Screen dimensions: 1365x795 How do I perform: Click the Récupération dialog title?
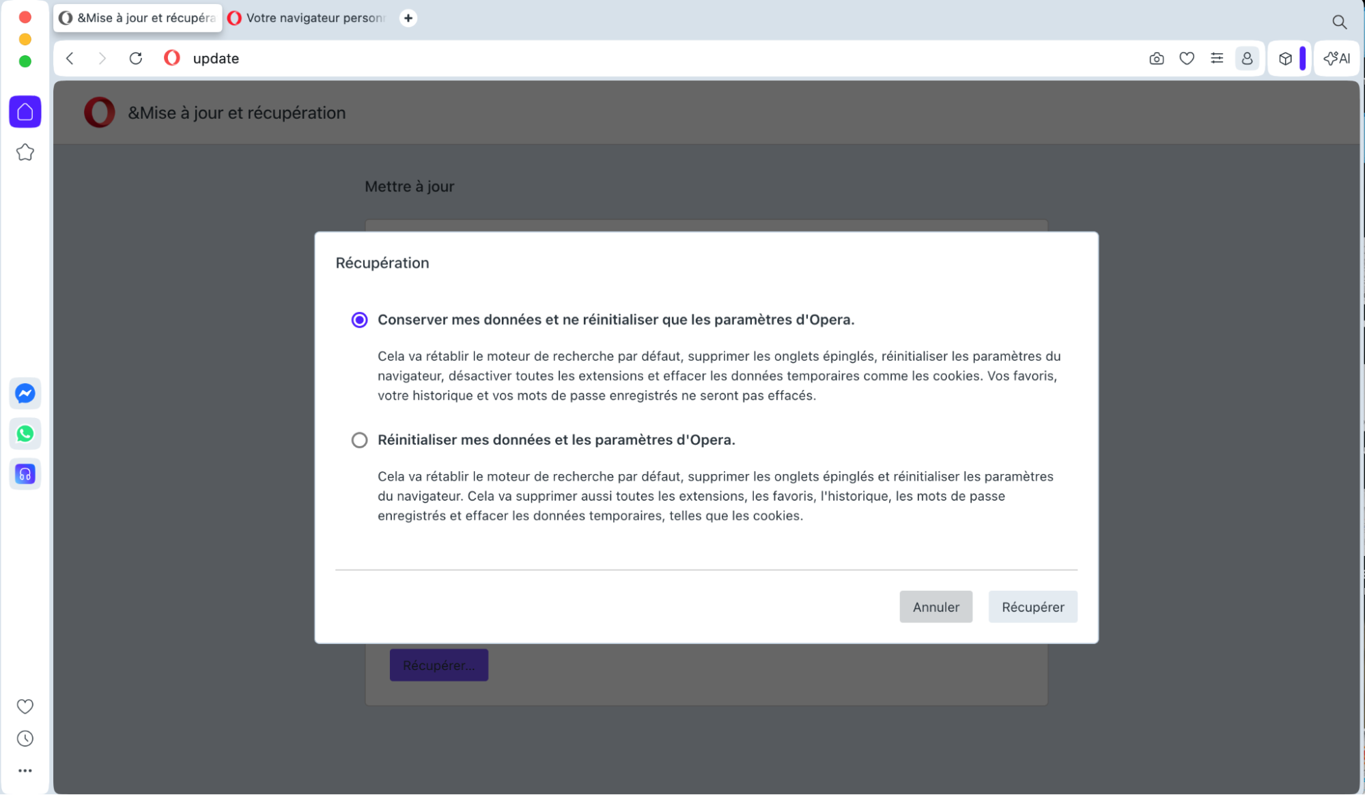pyautogui.click(x=382, y=263)
